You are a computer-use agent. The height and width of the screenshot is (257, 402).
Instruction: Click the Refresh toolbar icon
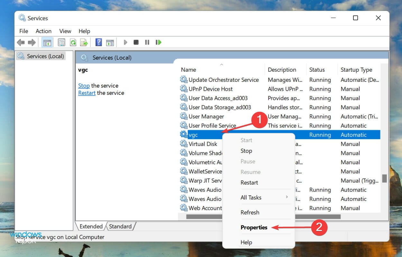(73, 42)
